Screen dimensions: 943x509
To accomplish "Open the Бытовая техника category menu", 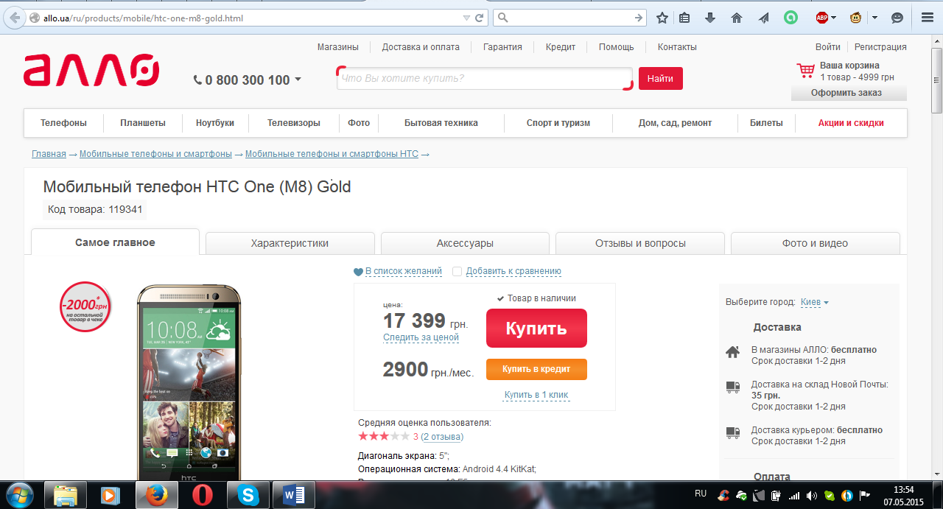I will coord(441,123).
